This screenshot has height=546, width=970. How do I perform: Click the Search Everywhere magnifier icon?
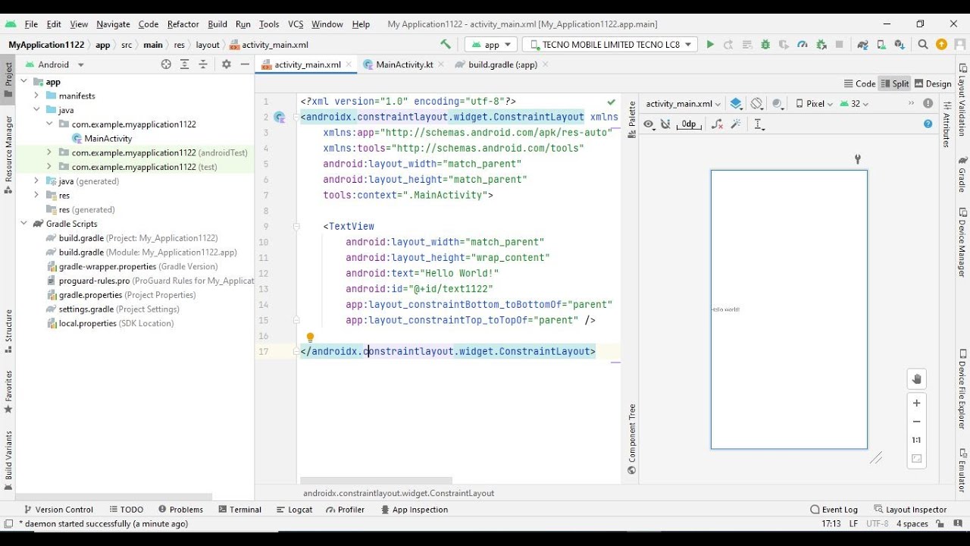tap(923, 45)
